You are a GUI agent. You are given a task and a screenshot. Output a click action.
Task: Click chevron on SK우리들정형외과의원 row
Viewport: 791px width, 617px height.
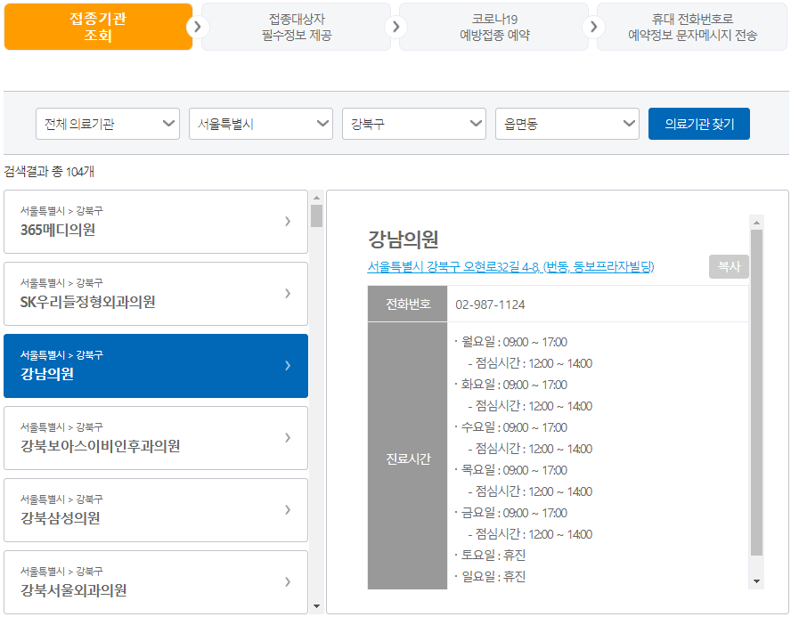288,294
